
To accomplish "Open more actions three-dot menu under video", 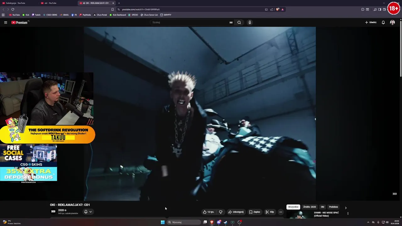I will [281, 212].
